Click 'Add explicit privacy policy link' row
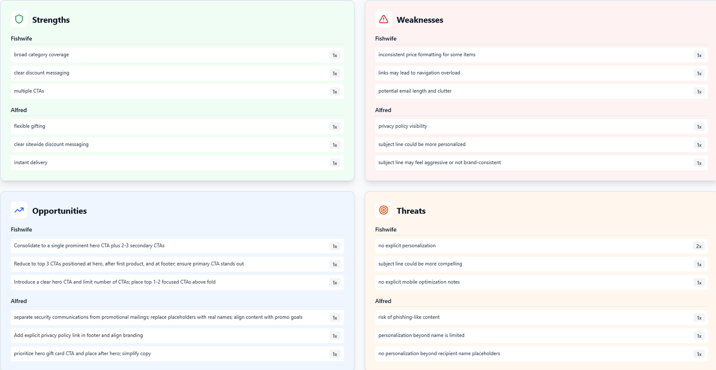716x370 pixels. [x=177, y=336]
